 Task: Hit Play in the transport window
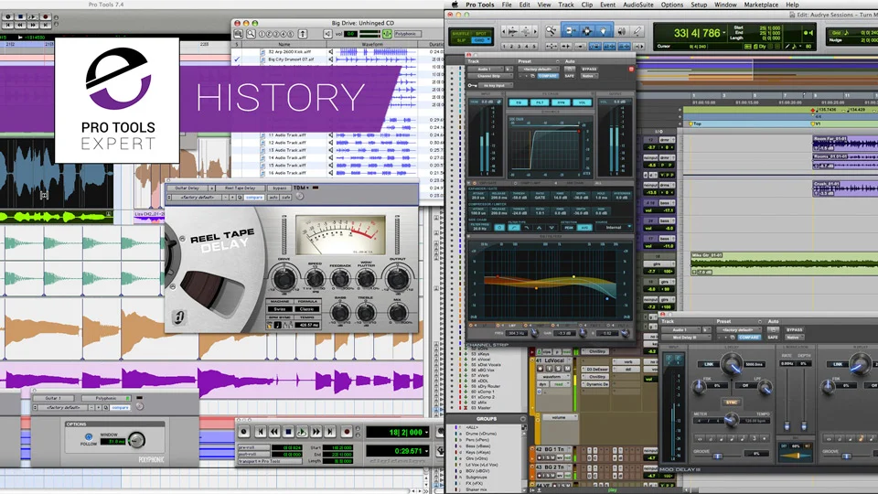click(x=302, y=432)
